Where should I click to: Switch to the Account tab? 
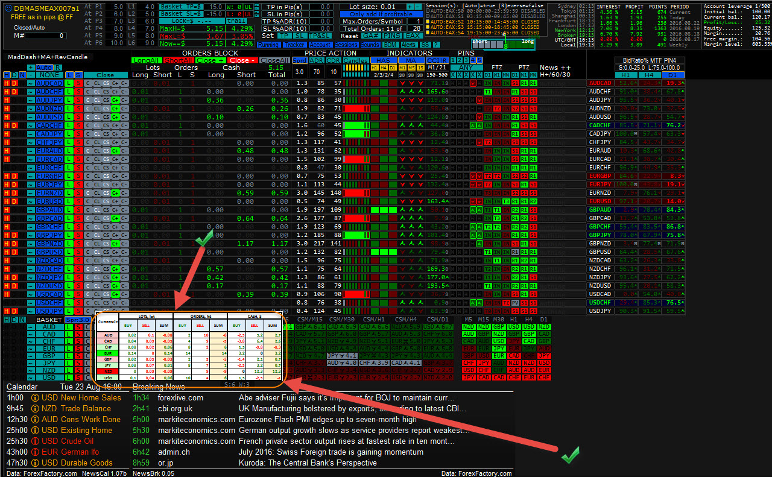(x=320, y=45)
